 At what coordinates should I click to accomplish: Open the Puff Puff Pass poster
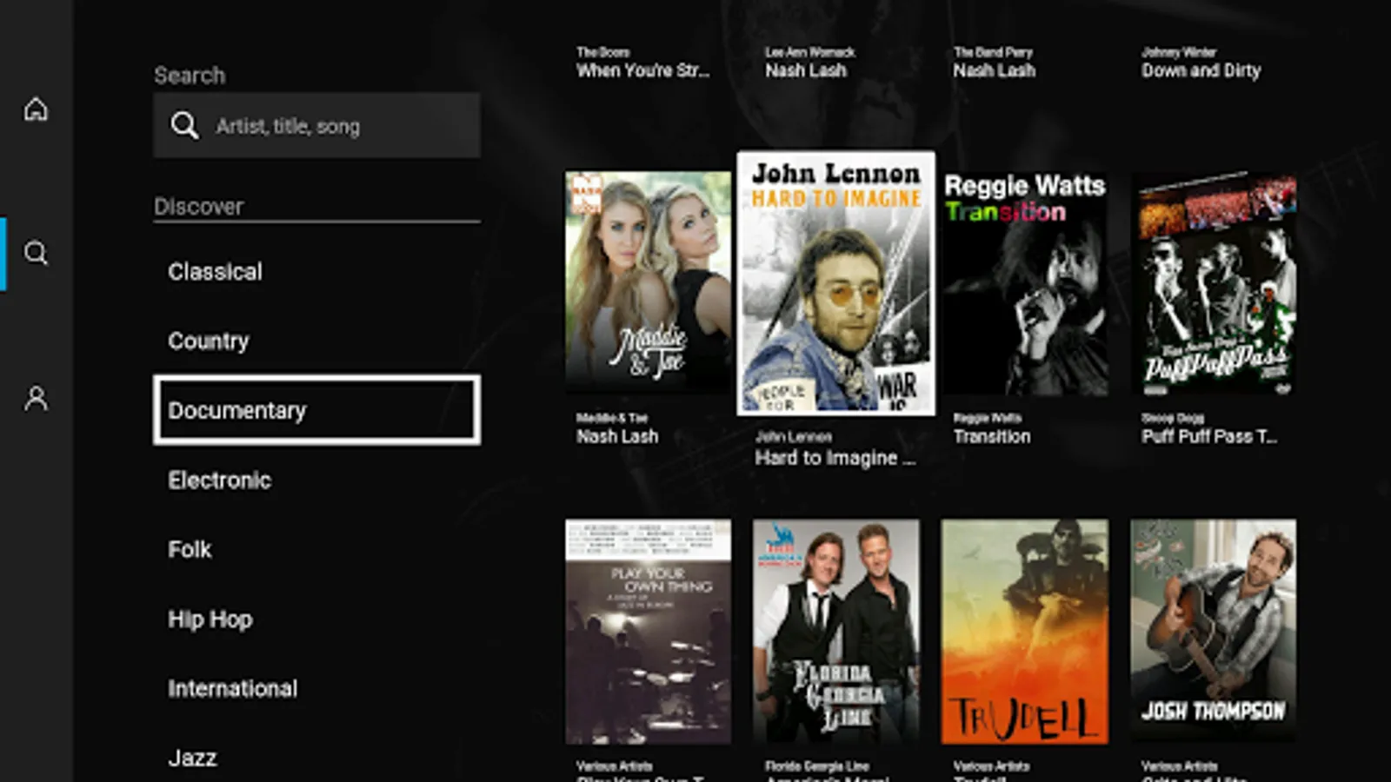click(1214, 282)
